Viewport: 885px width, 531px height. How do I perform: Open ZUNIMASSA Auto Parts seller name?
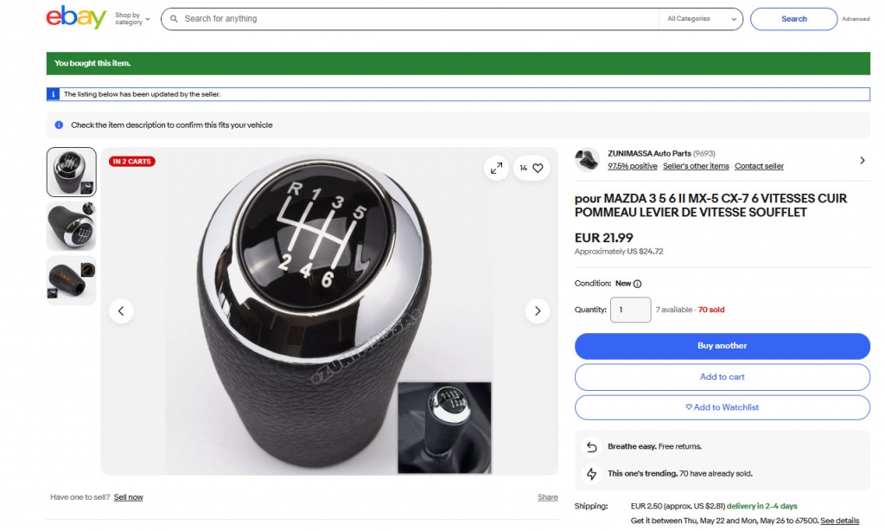649,154
